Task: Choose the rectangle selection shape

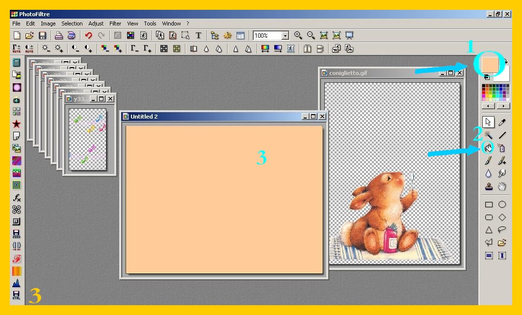Action: point(489,205)
